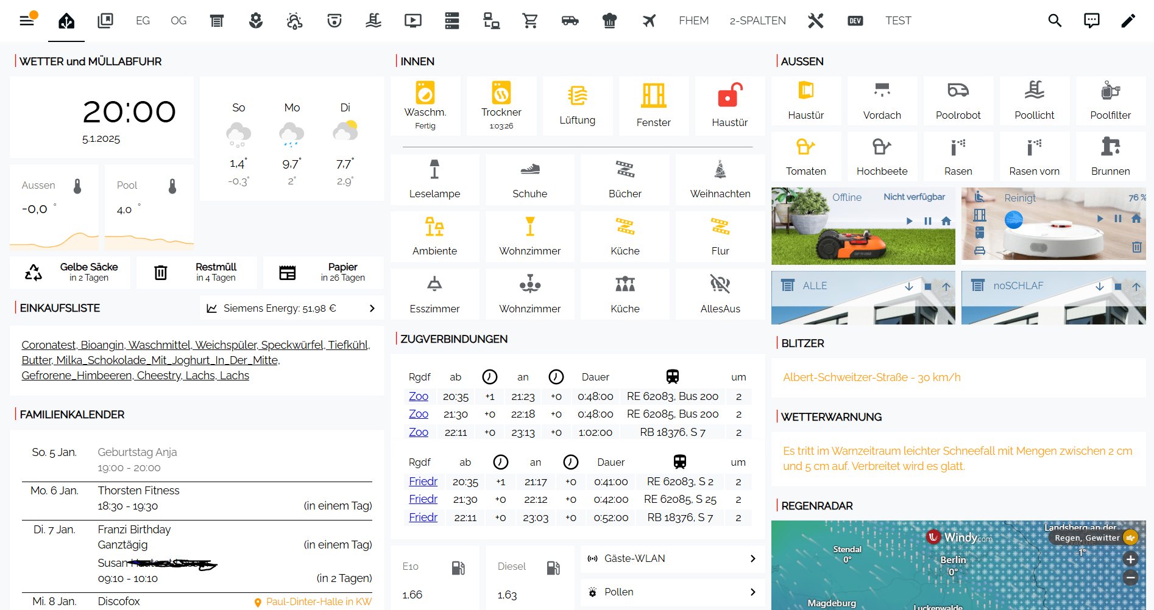Viewport: 1154px width, 610px height.
Task: Open the shopping cart view
Action: 530,21
